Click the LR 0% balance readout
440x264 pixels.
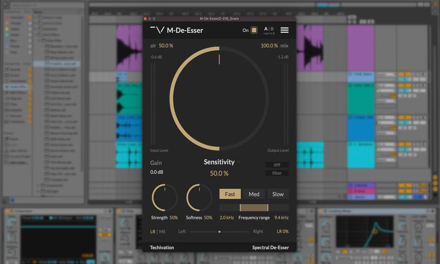pyautogui.click(x=283, y=231)
